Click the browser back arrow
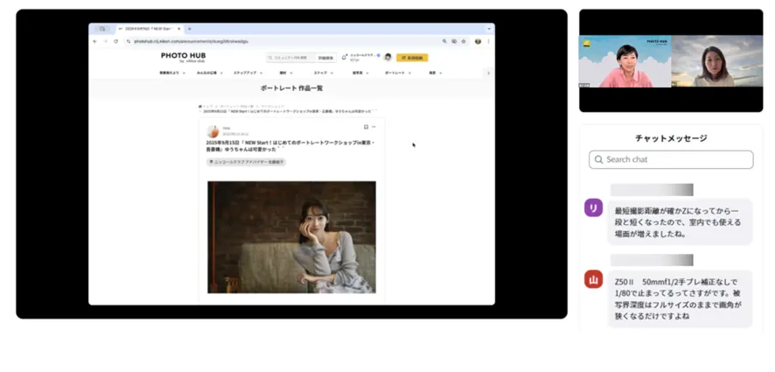775x372 pixels. [95, 41]
